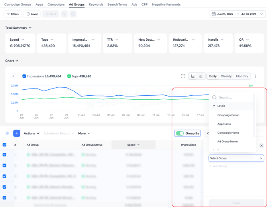Click the plus icon to add chart metric
The width and height of the screenshot is (267, 207).
click(x=13, y=76)
